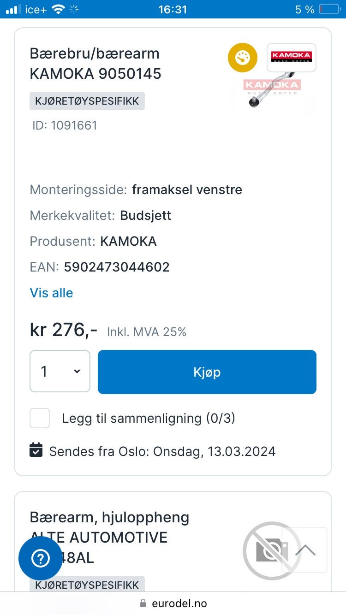Image resolution: width=346 pixels, height=615 pixels.
Task: Tap the padlock icon by eurodel.no
Action: (143, 603)
